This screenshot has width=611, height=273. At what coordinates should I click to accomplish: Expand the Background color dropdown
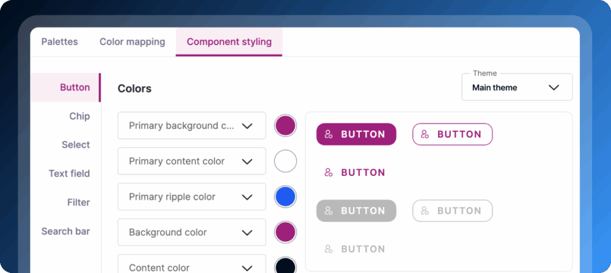click(191, 232)
